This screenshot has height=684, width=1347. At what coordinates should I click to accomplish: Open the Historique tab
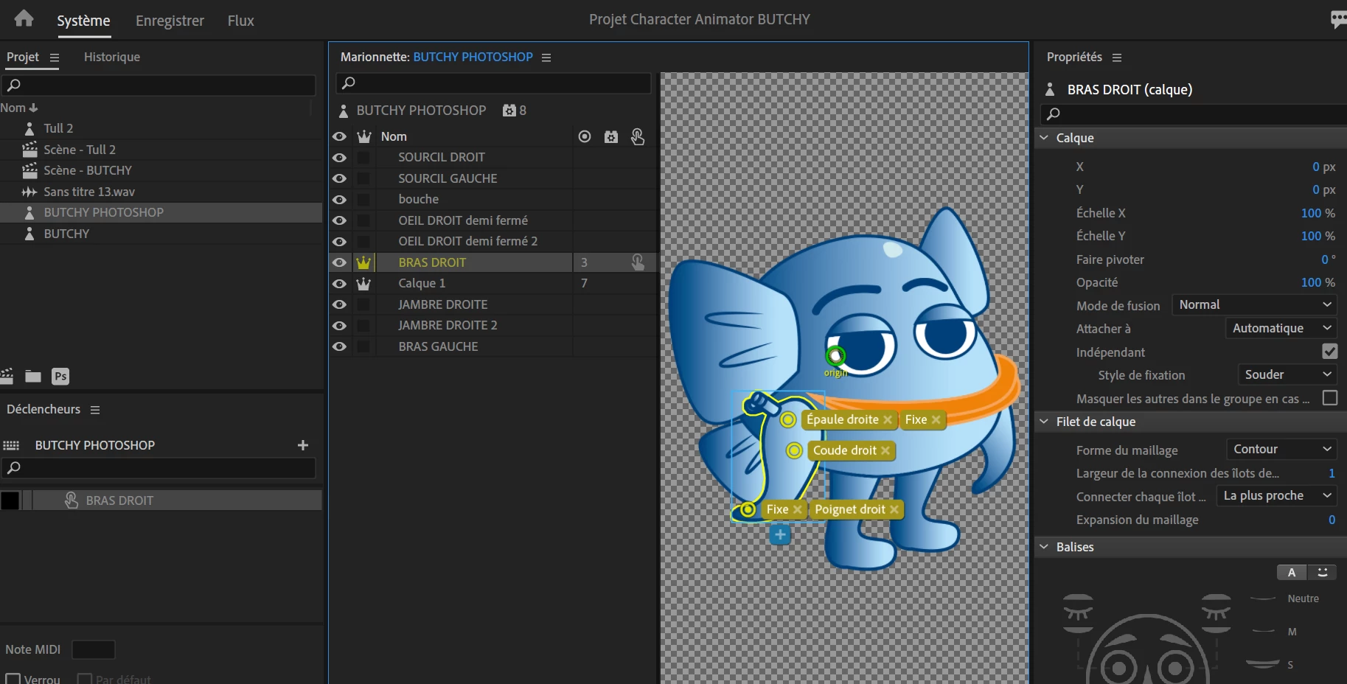(112, 57)
